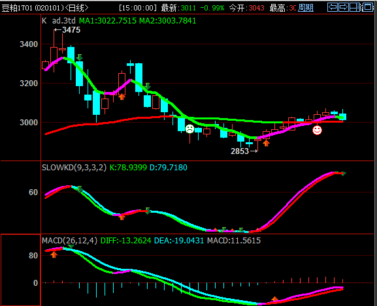The width and height of the screenshot is (377, 306).
Task: Click the 3475 high price marker
Action: pyautogui.click(x=67, y=30)
